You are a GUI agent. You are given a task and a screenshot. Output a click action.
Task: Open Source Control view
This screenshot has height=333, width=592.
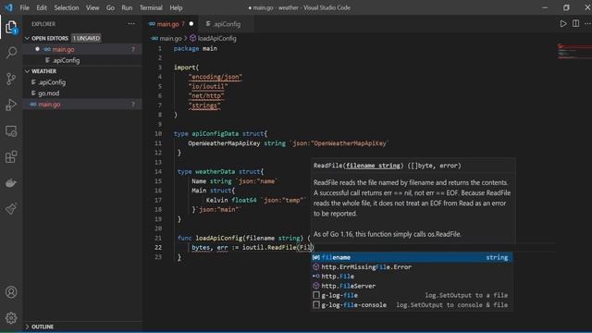pyautogui.click(x=11, y=79)
